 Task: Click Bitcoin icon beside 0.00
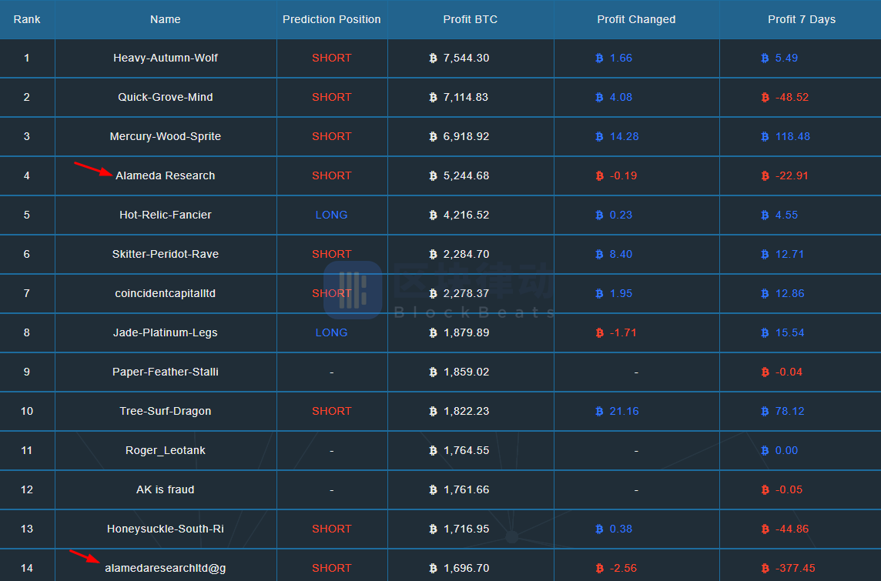click(x=765, y=451)
